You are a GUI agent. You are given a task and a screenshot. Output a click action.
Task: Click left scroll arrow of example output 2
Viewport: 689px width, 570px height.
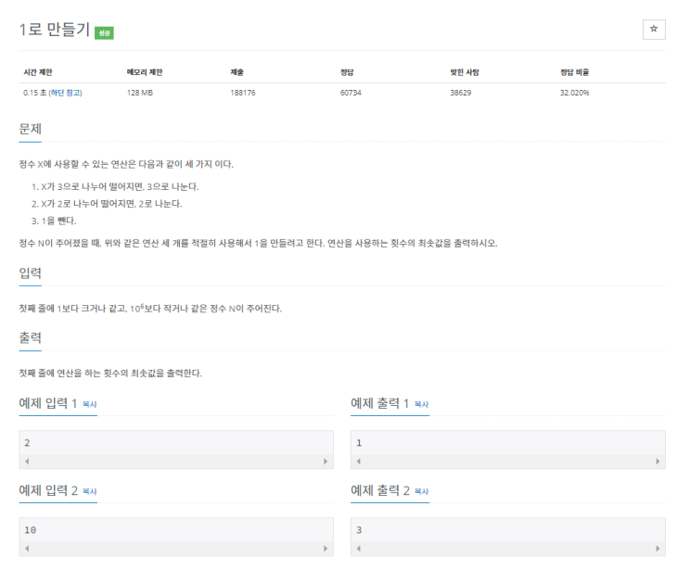pyautogui.click(x=359, y=549)
